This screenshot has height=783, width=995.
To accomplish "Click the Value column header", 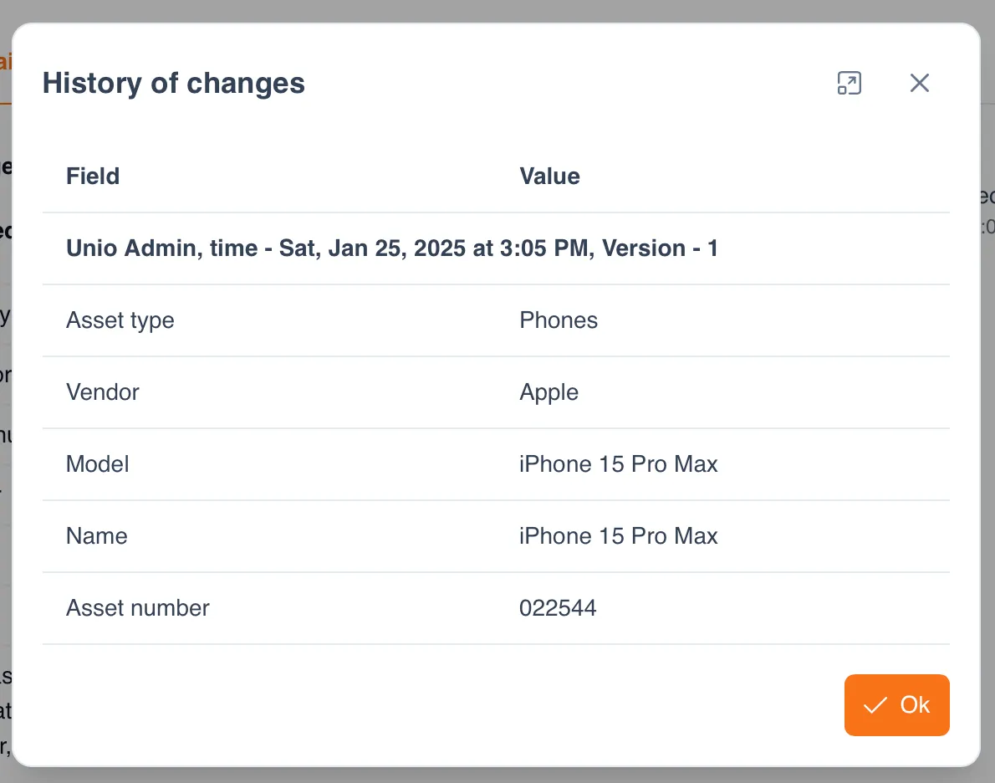I will pyautogui.click(x=549, y=177).
